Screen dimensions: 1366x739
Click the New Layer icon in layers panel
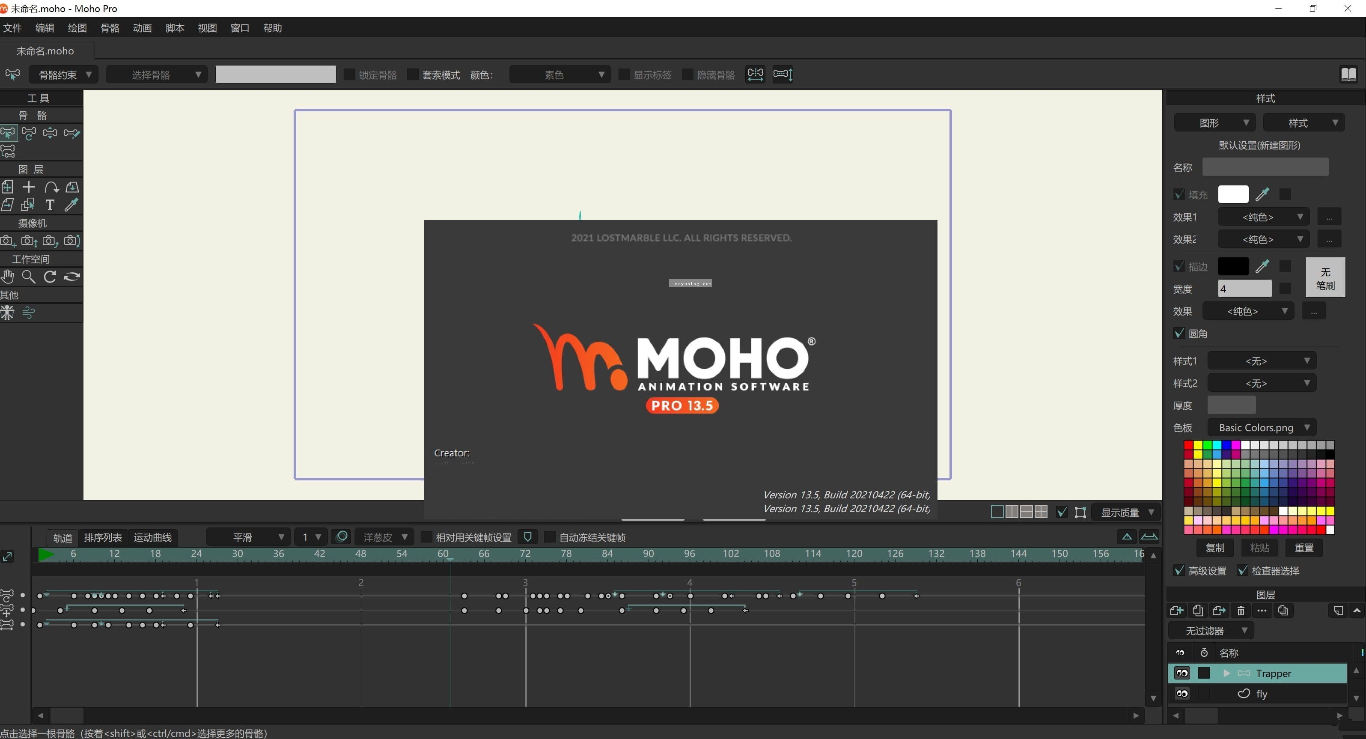click(1177, 611)
